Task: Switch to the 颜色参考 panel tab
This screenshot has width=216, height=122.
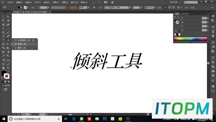Action: (x=185, y=14)
